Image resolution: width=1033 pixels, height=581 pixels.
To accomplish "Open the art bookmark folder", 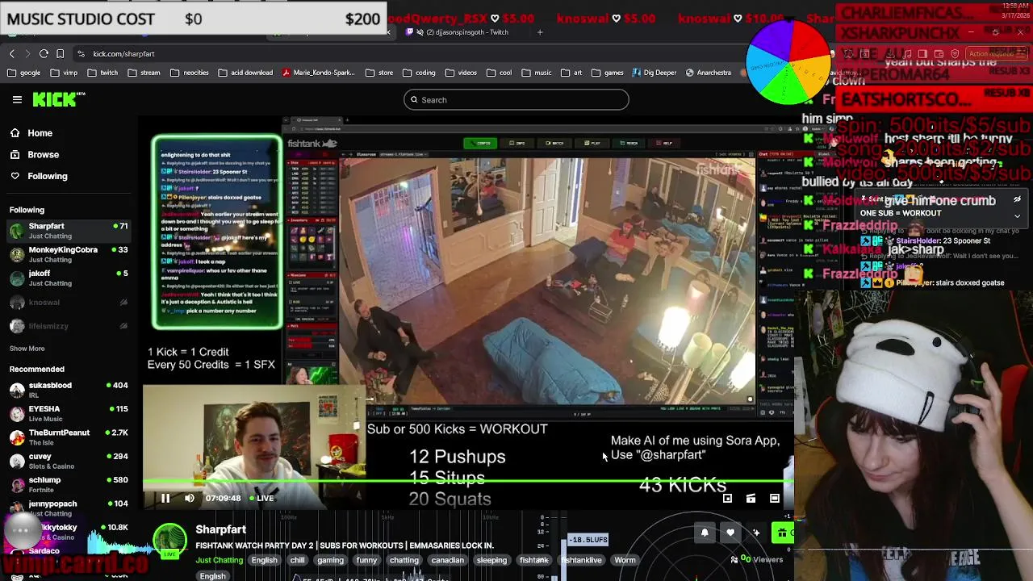I will (571, 73).
